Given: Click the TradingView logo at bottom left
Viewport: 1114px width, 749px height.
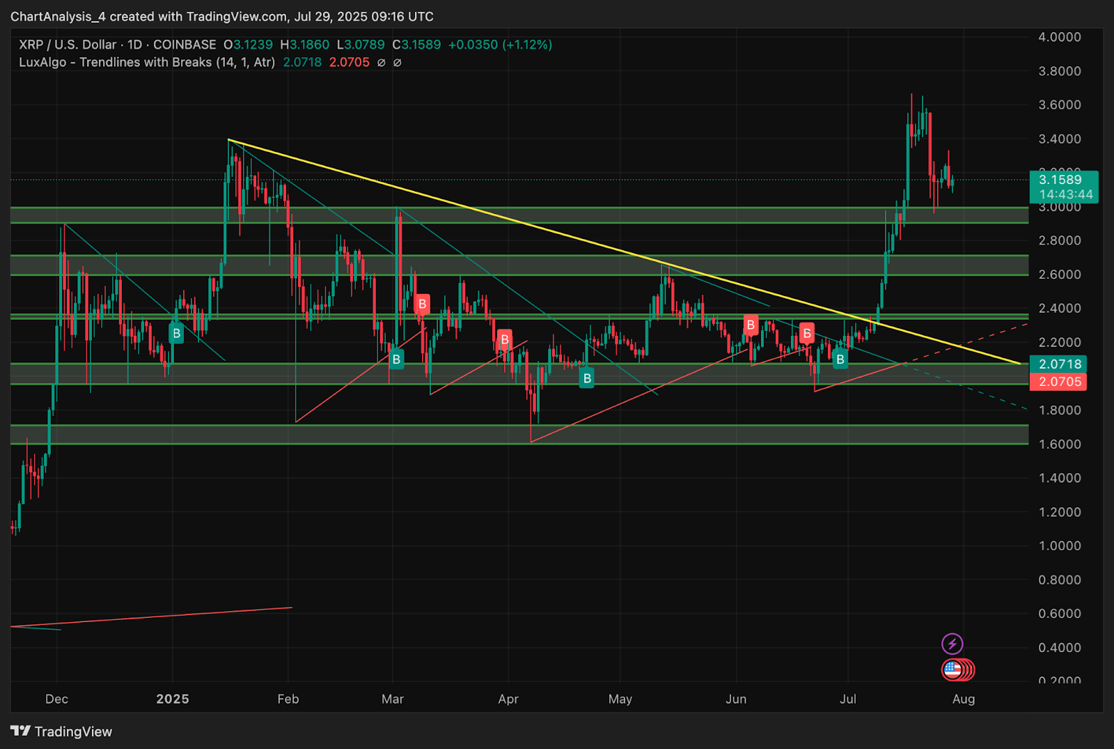Looking at the screenshot, I should 61,731.
